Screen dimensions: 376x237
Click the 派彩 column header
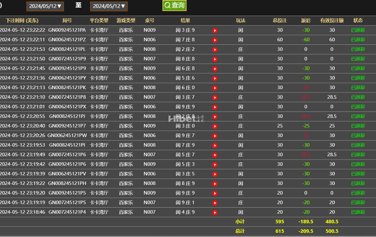click(306, 21)
